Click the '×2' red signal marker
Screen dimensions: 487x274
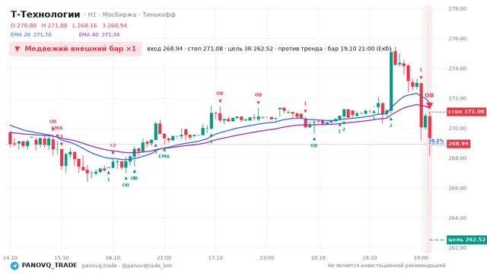click(113, 145)
